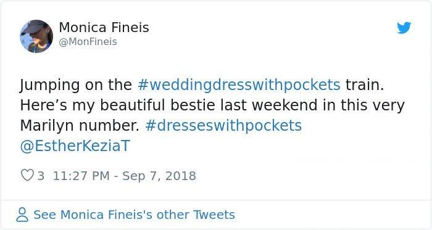Click the word "Tweets" in the footer link
The image size is (432, 230).
click(214, 215)
